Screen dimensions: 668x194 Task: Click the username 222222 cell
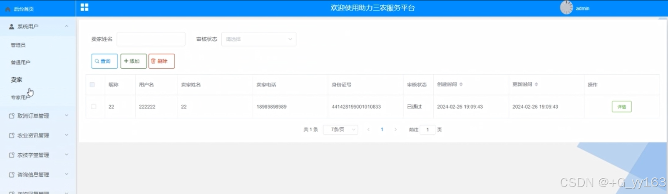pyautogui.click(x=147, y=107)
